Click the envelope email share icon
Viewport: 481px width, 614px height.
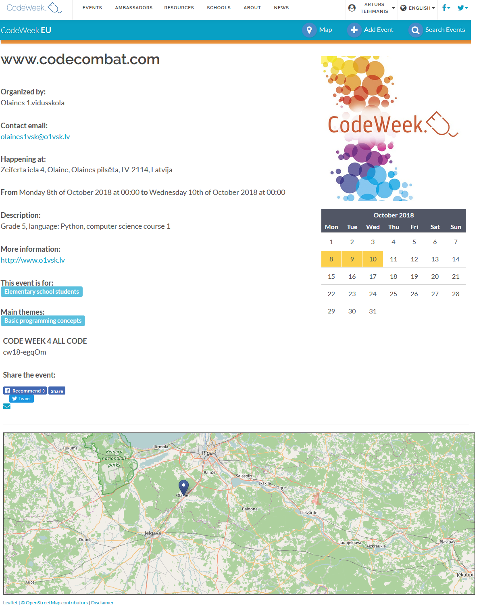[7, 406]
